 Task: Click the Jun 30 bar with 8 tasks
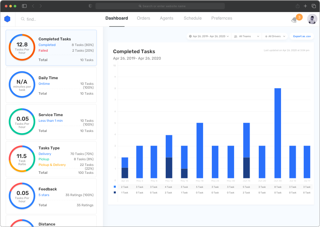pos(278,133)
